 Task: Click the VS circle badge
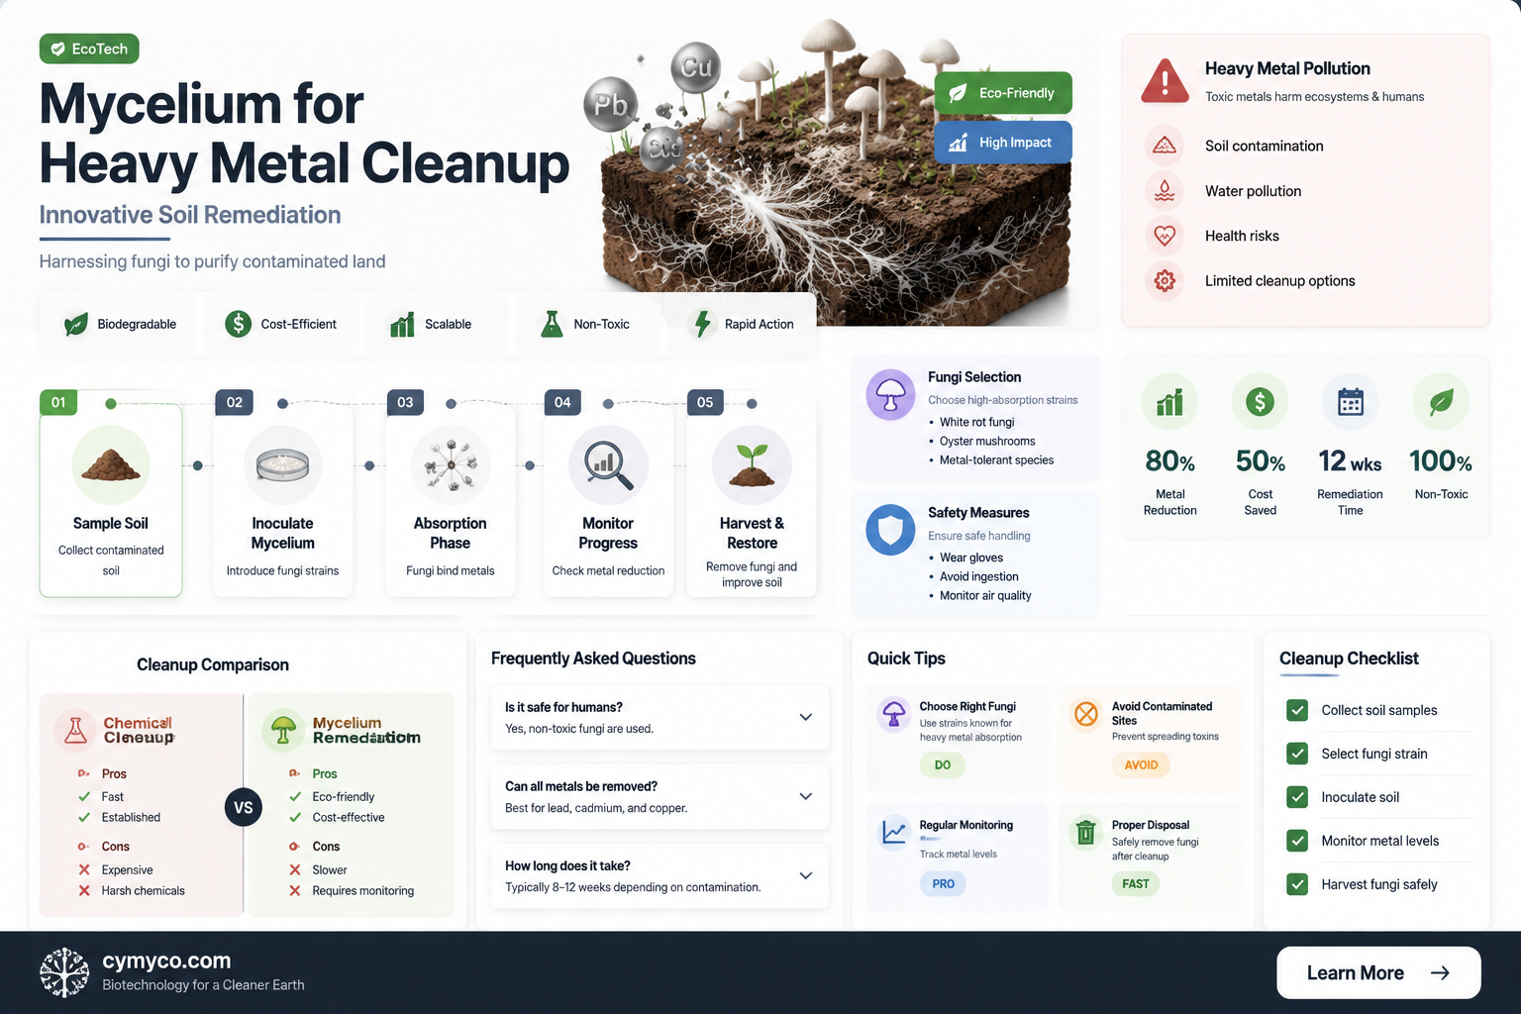point(244,807)
